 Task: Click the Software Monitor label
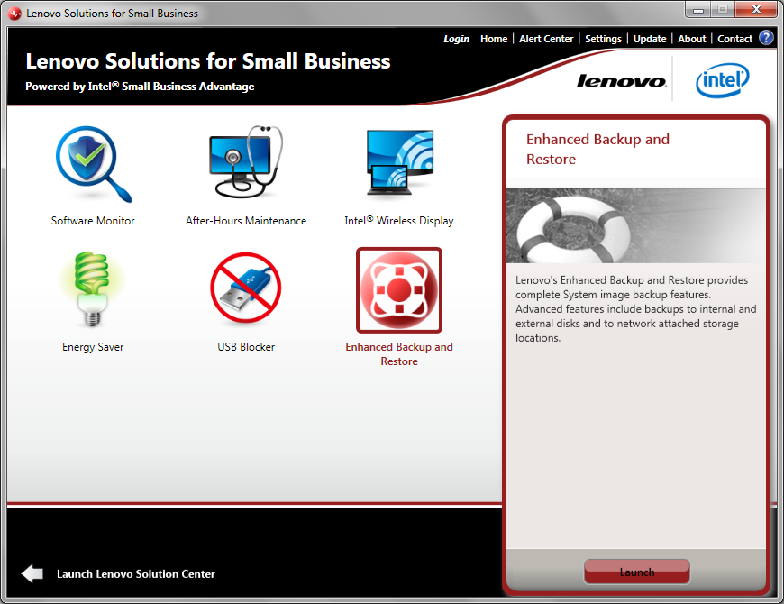(x=93, y=221)
